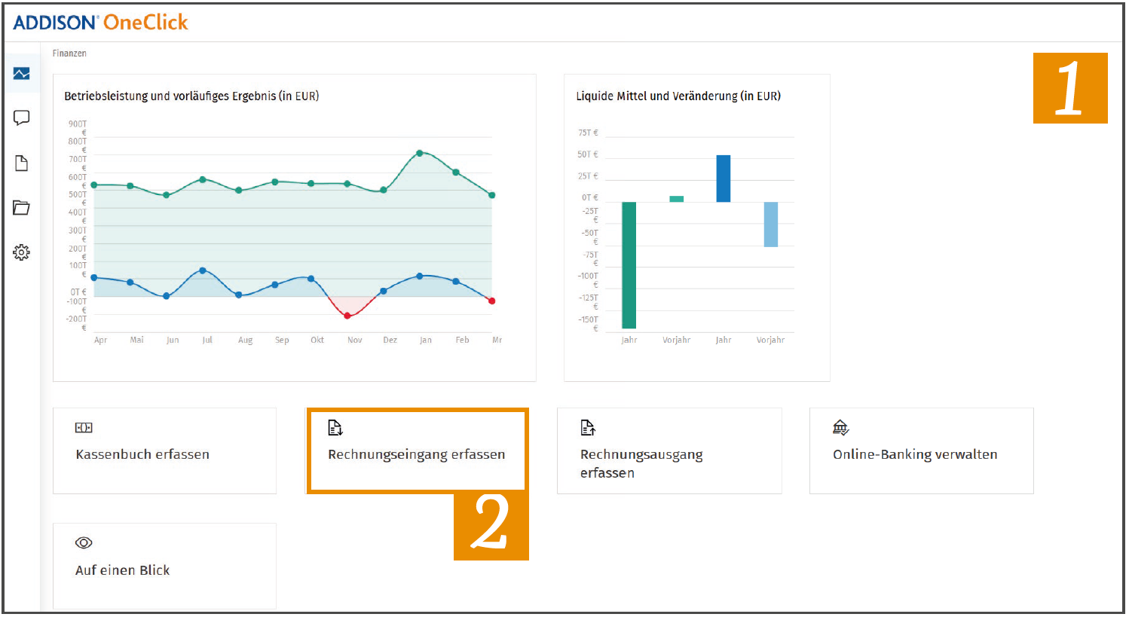This screenshot has height=617, width=1129.
Task: Click the Online-Banking bank icon
Action: pos(840,428)
